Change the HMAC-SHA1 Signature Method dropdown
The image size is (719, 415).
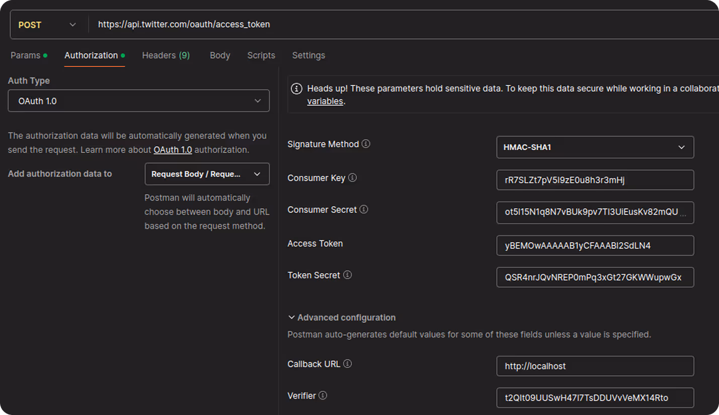[595, 147]
